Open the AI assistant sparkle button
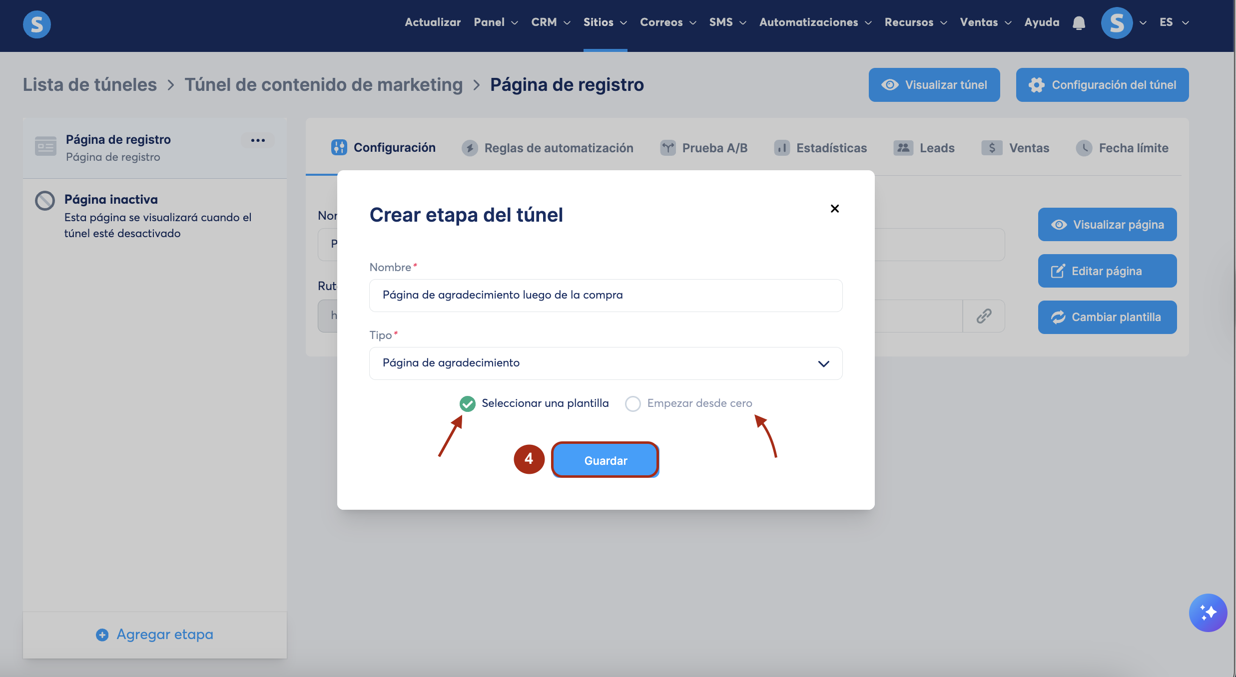 click(x=1208, y=612)
